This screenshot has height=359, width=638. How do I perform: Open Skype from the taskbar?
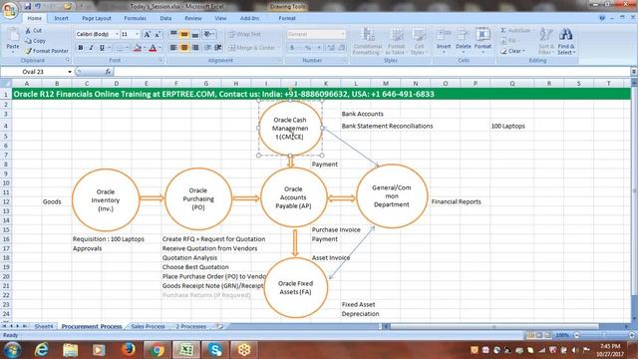coord(214,350)
